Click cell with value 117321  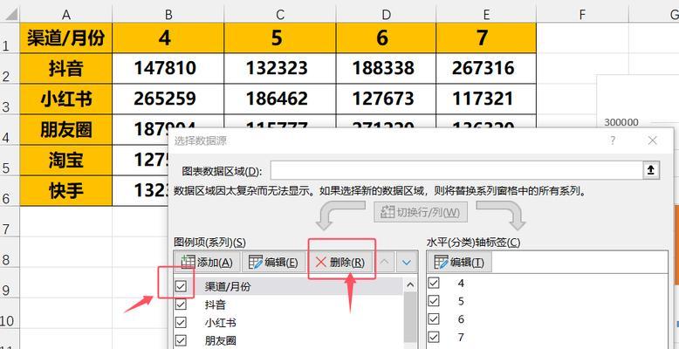(486, 99)
